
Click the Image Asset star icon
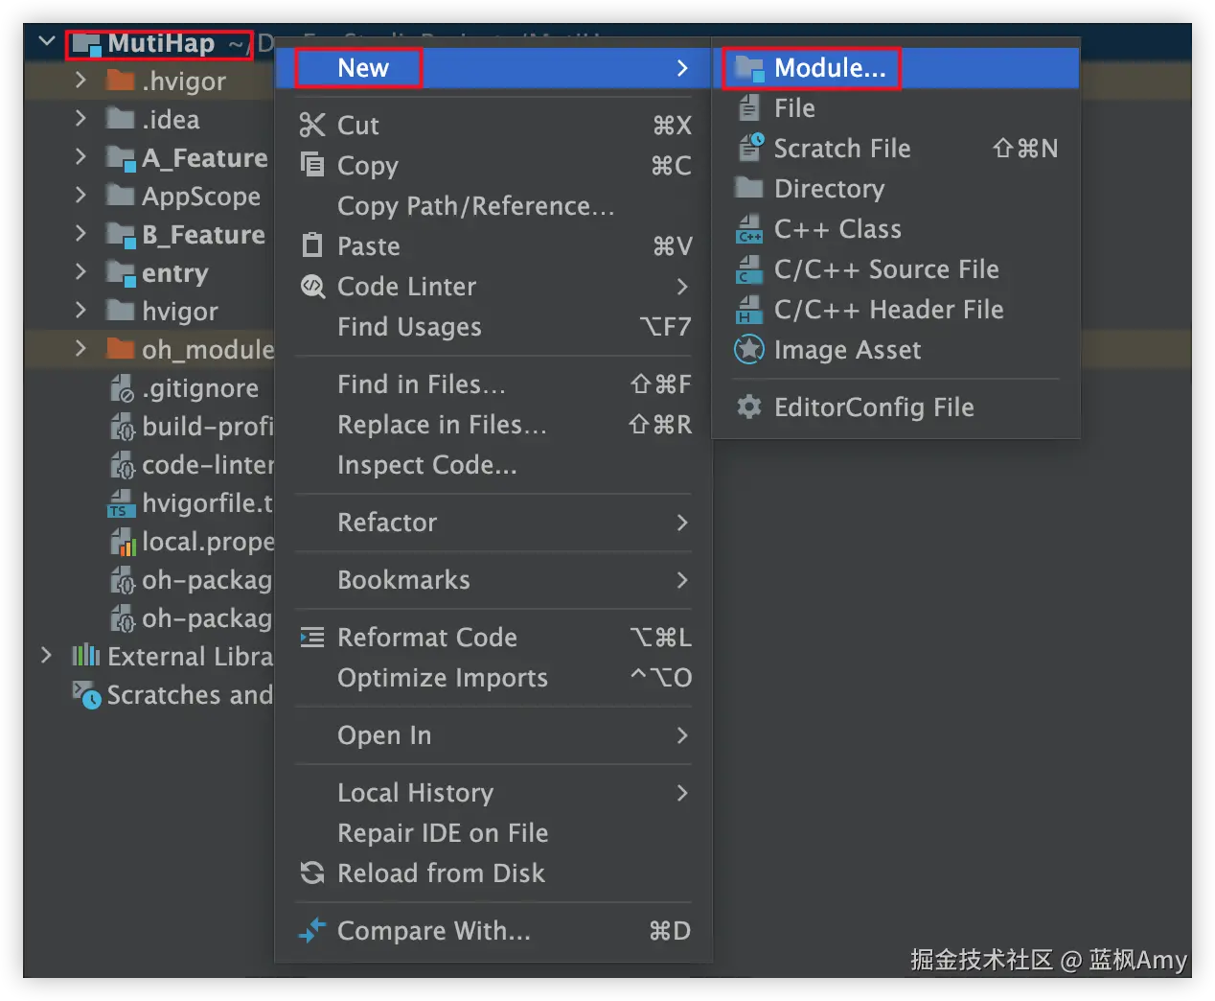[748, 350]
